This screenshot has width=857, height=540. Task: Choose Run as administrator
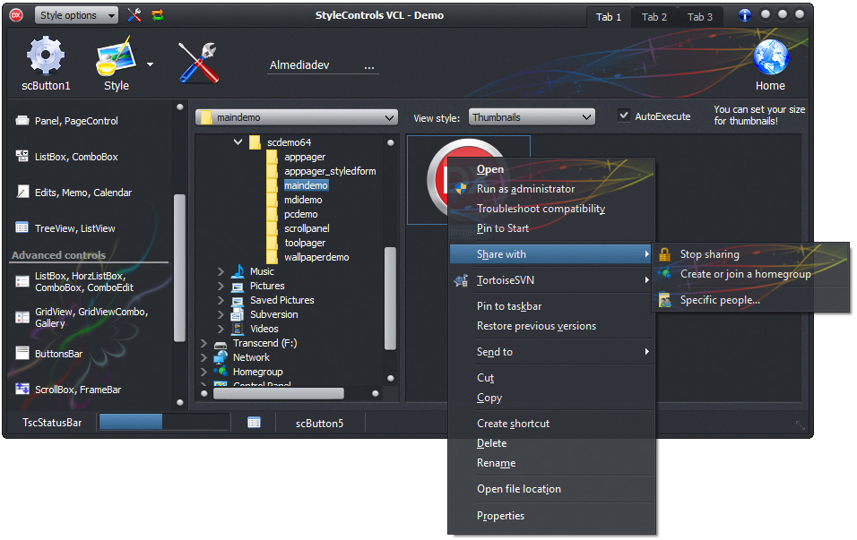click(x=552, y=189)
